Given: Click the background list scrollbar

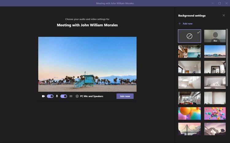Looking at the screenshot, I should (x=227, y=58).
